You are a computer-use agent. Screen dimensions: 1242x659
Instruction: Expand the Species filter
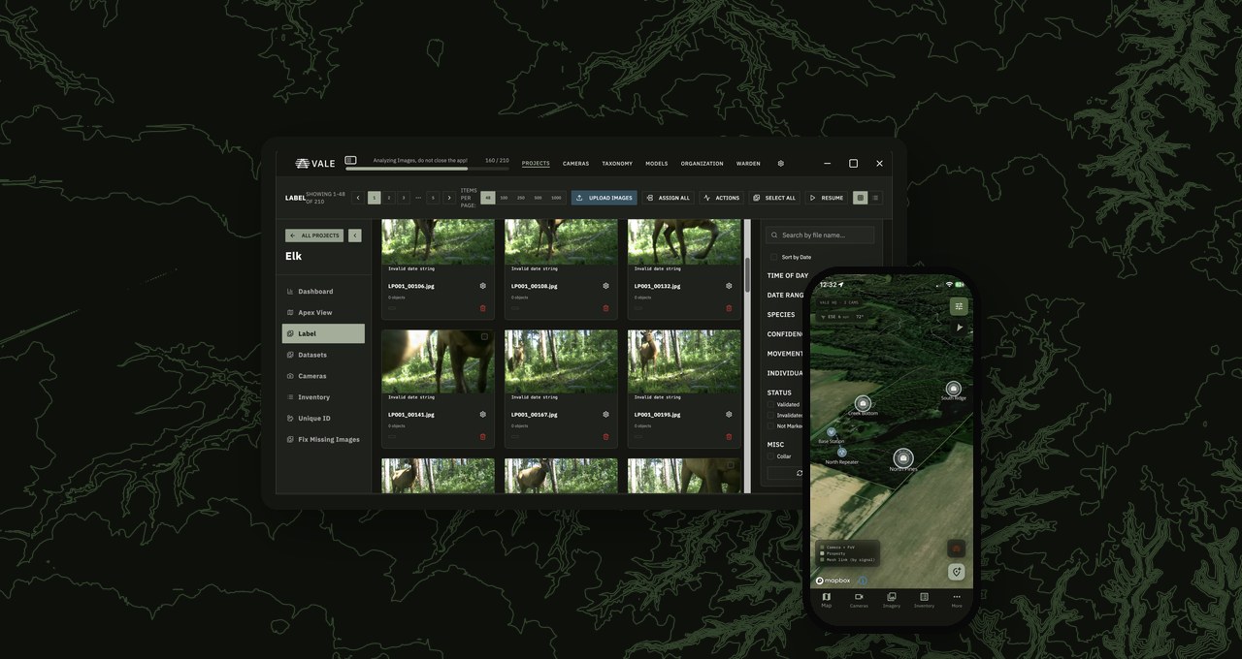pyautogui.click(x=781, y=314)
